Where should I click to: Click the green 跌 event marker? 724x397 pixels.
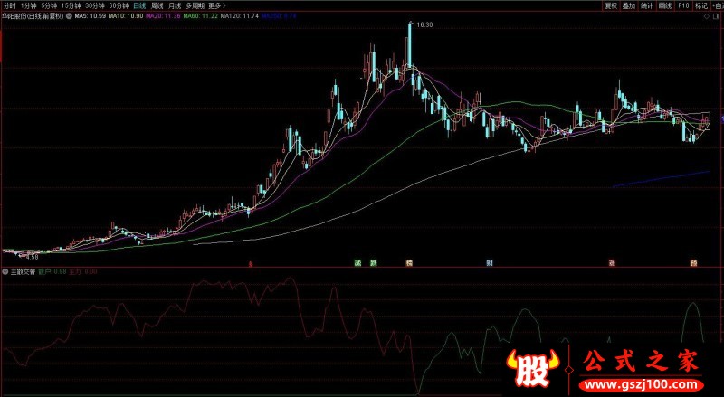pyautogui.click(x=373, y=263)
